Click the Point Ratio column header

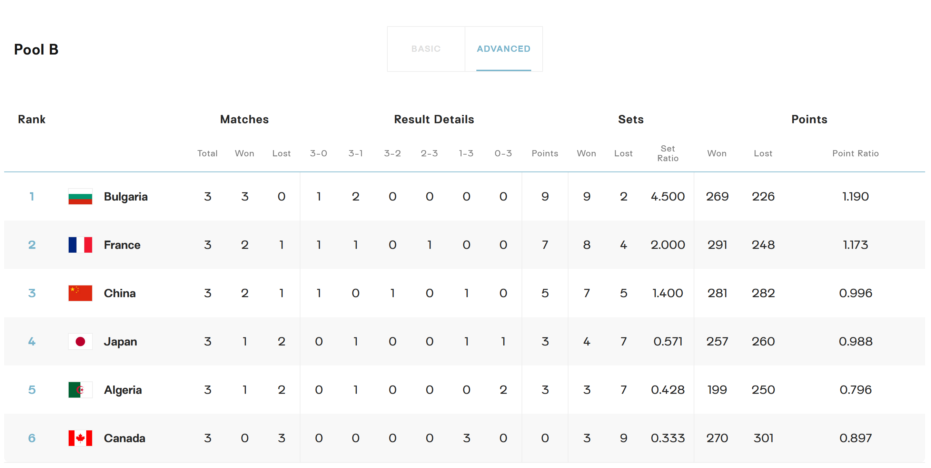855,153
